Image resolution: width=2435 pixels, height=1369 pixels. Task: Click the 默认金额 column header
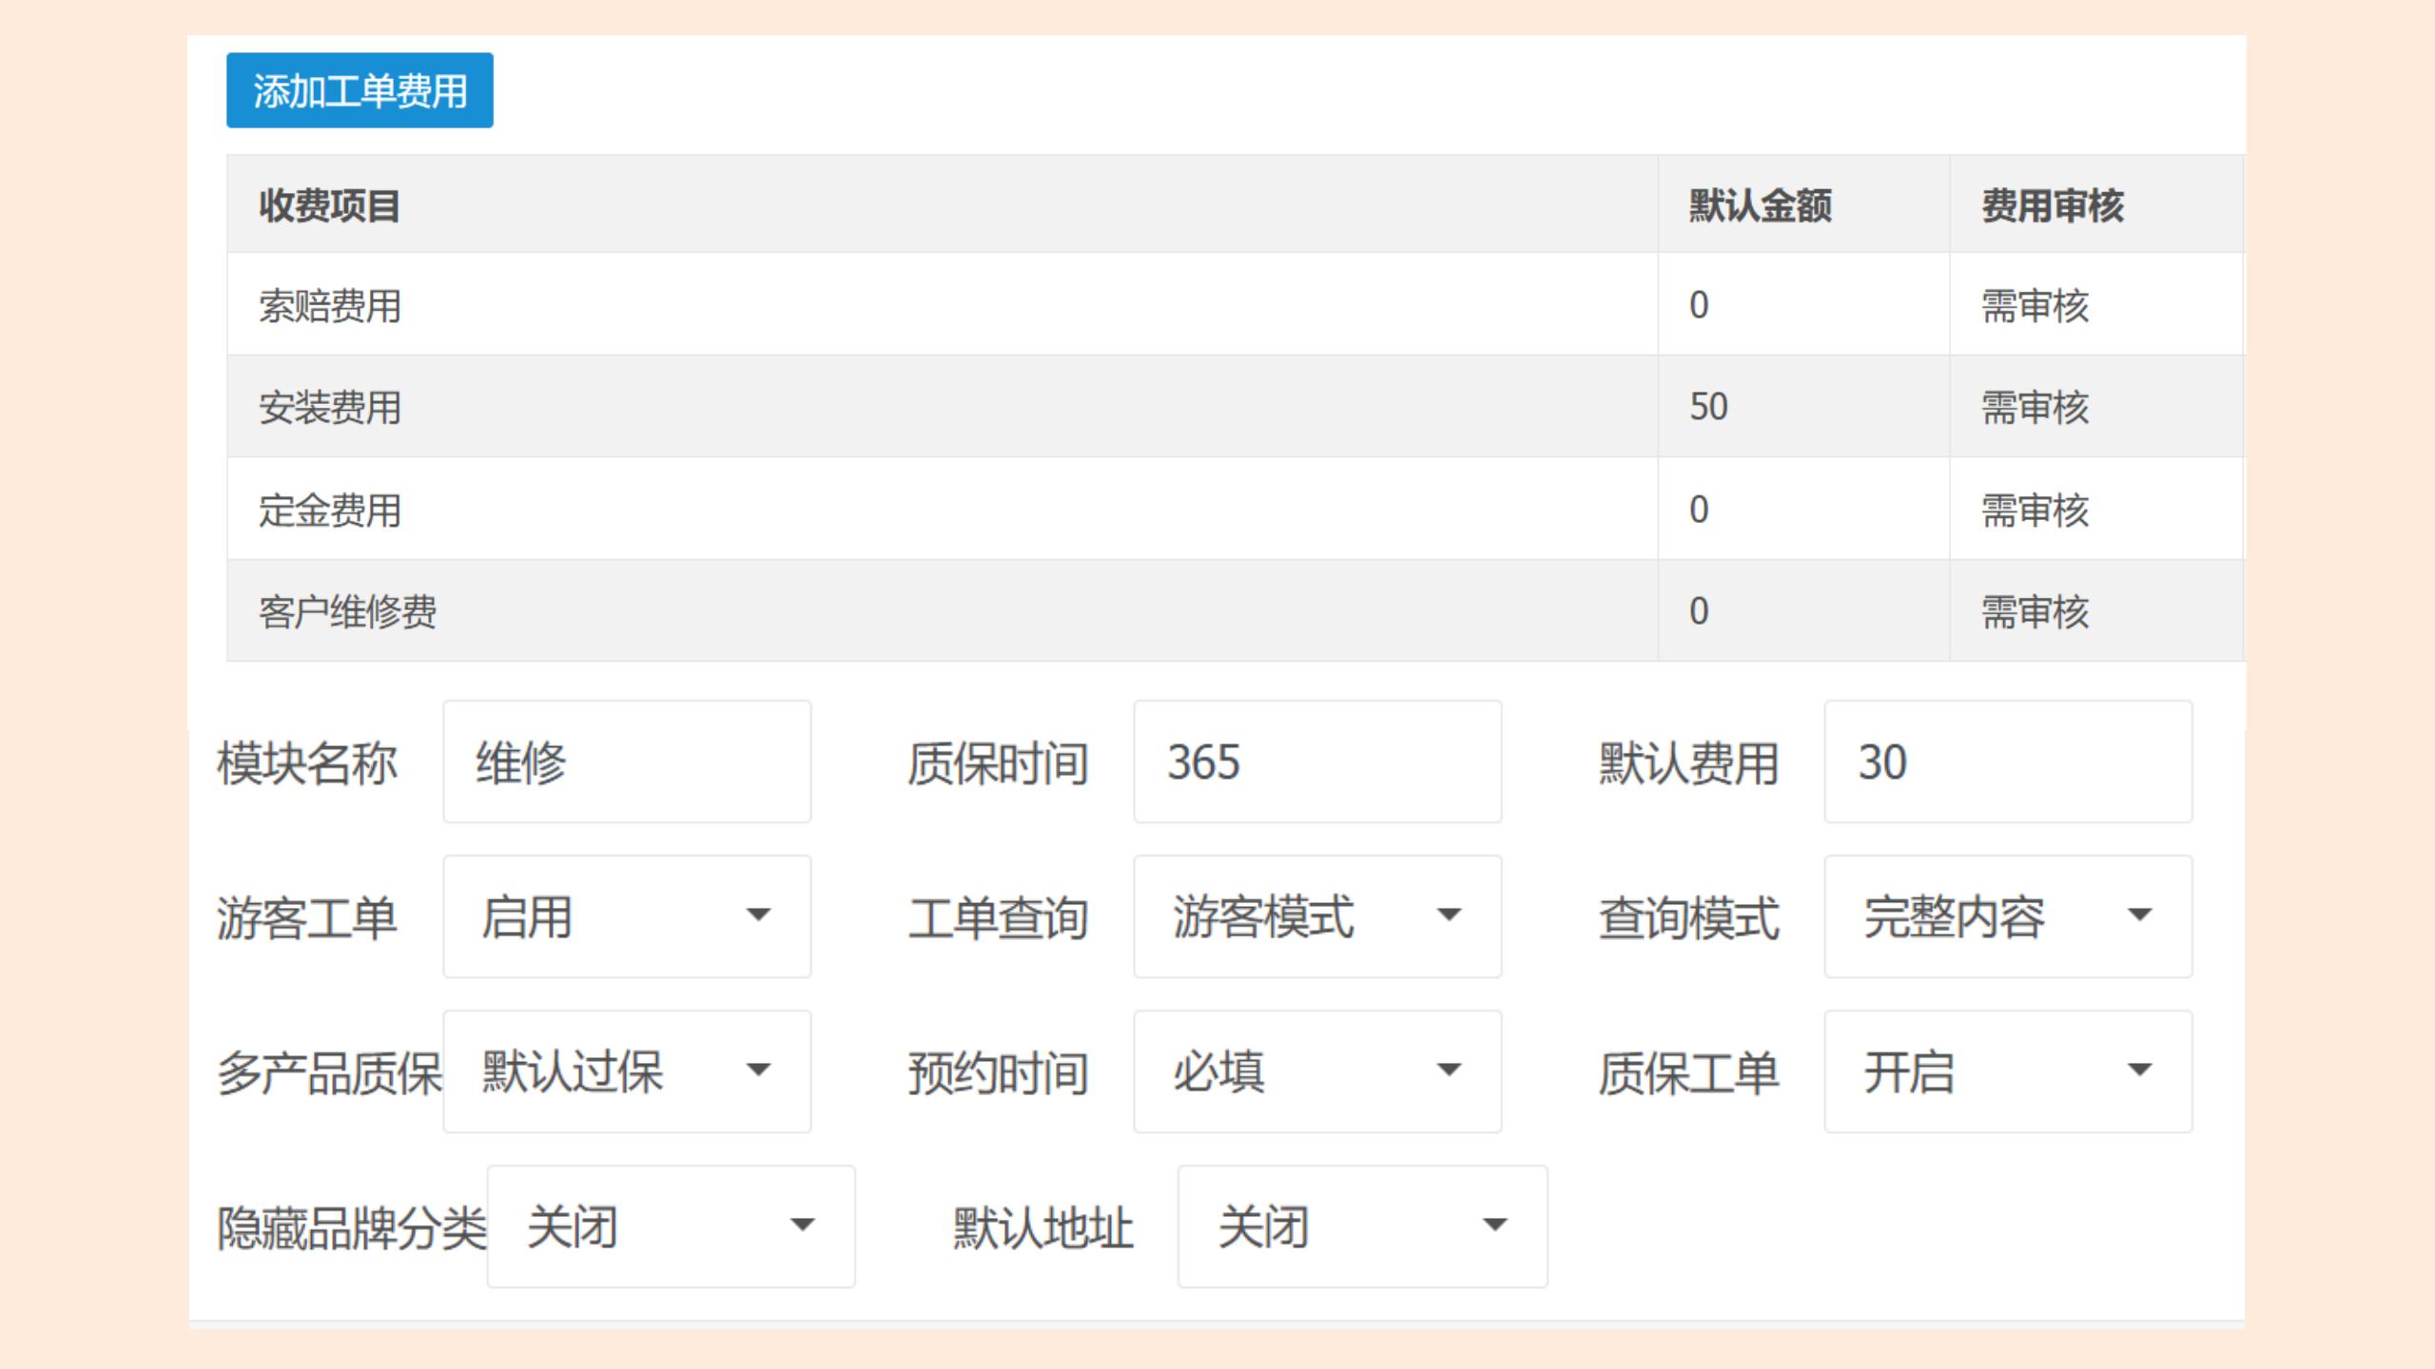(x=1760, y=205)
